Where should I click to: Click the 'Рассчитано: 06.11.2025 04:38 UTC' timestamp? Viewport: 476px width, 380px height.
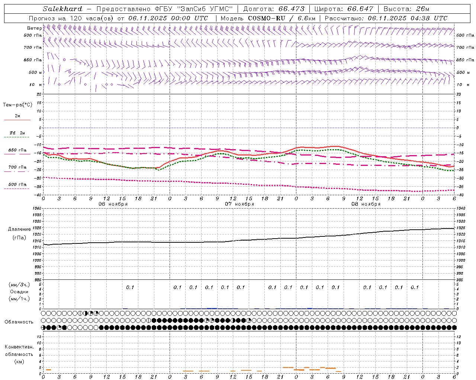(386, 18)
